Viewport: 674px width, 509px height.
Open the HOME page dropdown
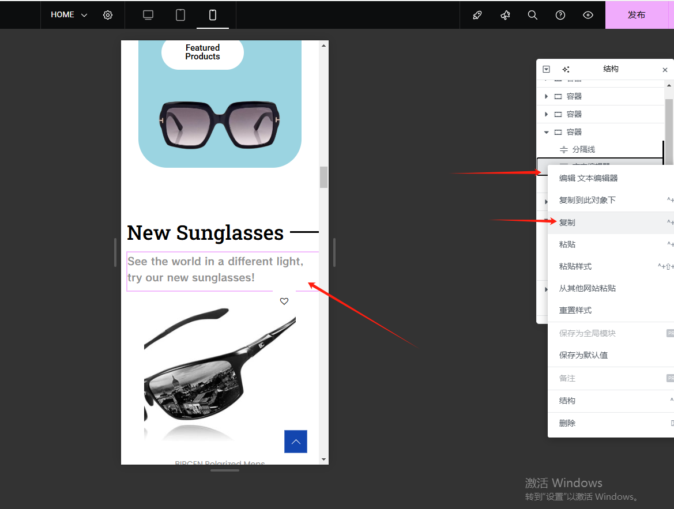pos(69,15)
